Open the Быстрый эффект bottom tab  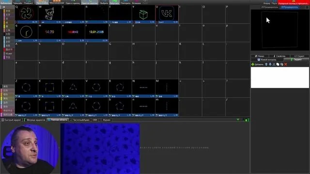pyautogui.click(x=12, y=120)
